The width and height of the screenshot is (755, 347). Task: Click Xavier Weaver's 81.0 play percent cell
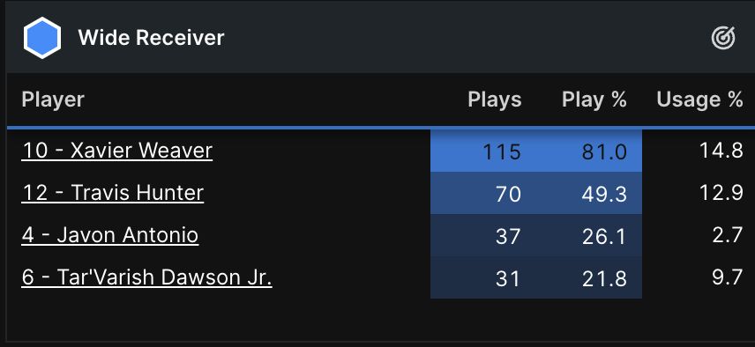(x=589, y=151)
